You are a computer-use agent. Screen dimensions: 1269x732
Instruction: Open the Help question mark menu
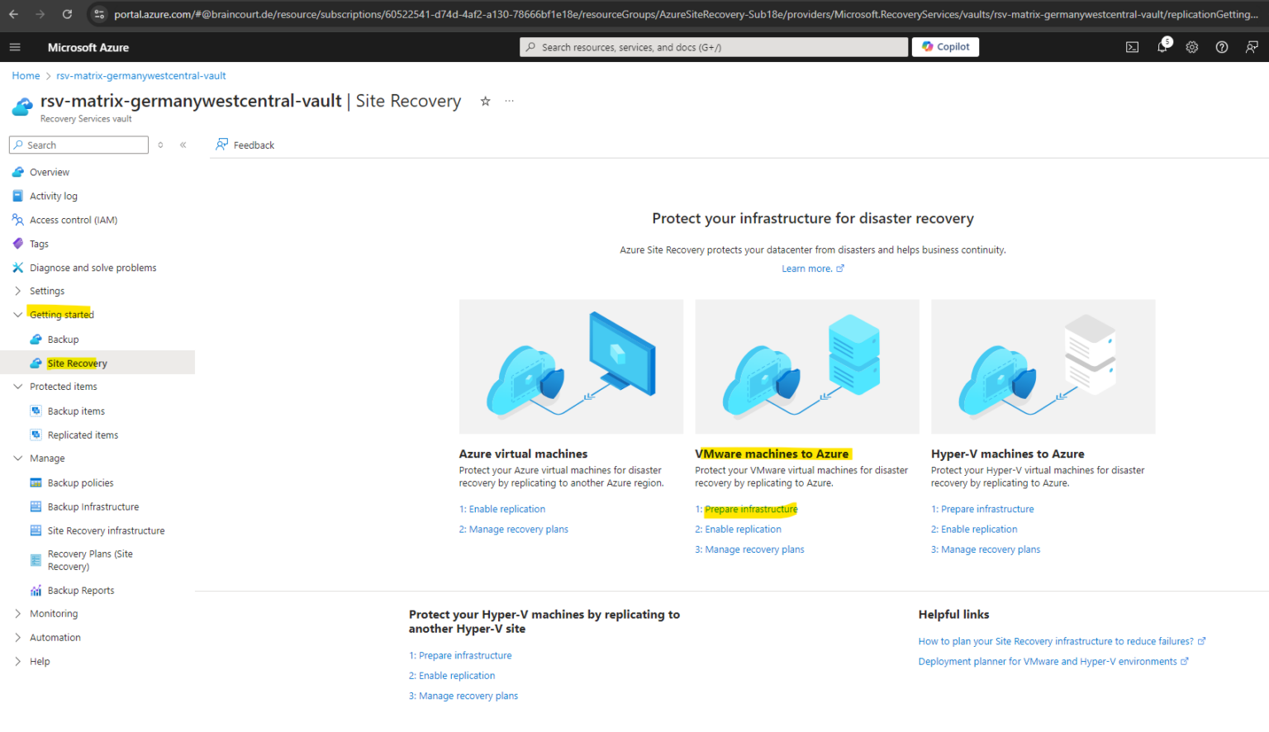1221,47
